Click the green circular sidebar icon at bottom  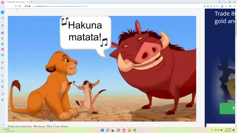click(2, 100)
